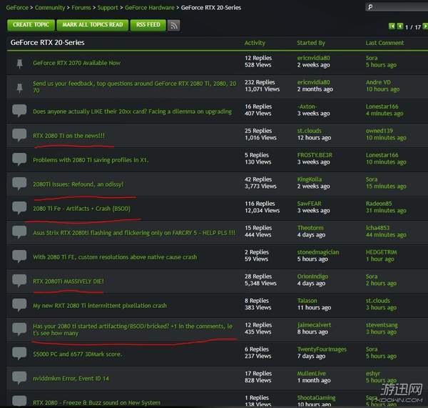Screen dimensions: 428x408
Task: Open topic RTX 2080 - Freeze & Buzz sound
Action: point(96,402)
